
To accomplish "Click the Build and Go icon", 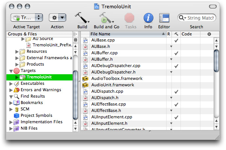I will pyautogui.click(x=106, y=18).
